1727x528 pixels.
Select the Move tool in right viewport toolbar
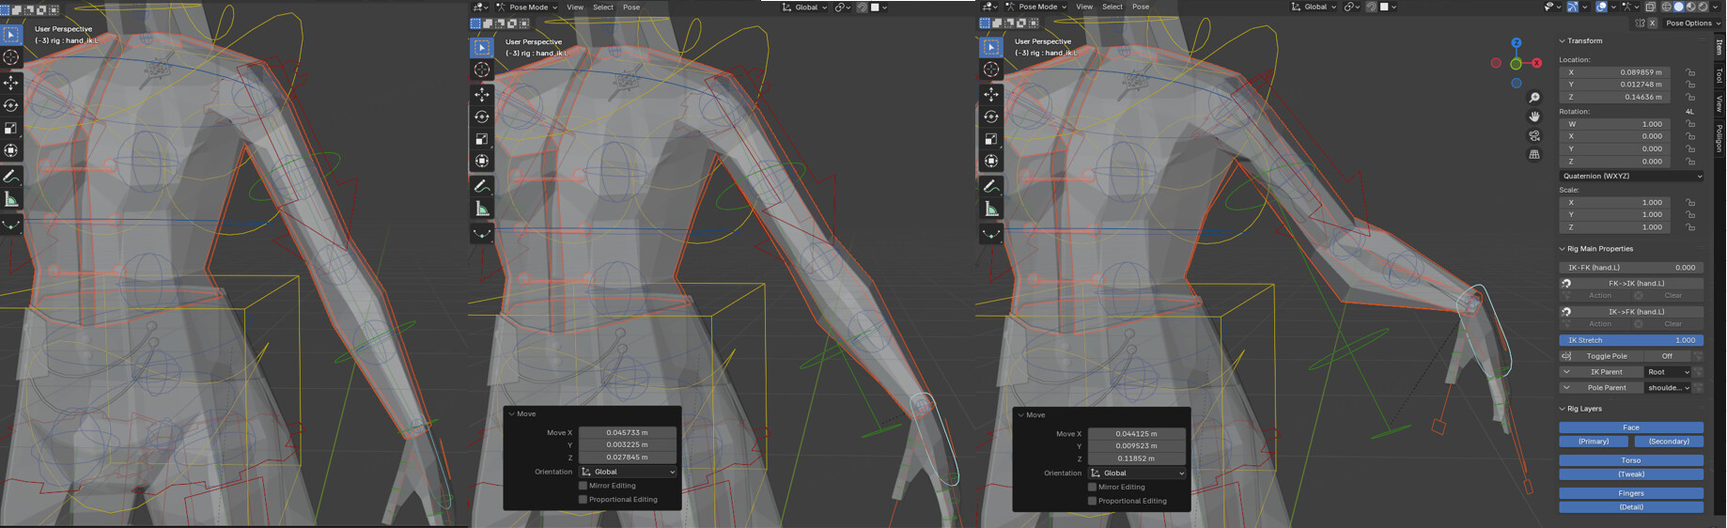click(991, 94)
